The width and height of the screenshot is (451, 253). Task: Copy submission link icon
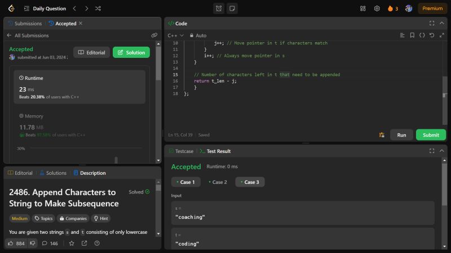[154, 35]
